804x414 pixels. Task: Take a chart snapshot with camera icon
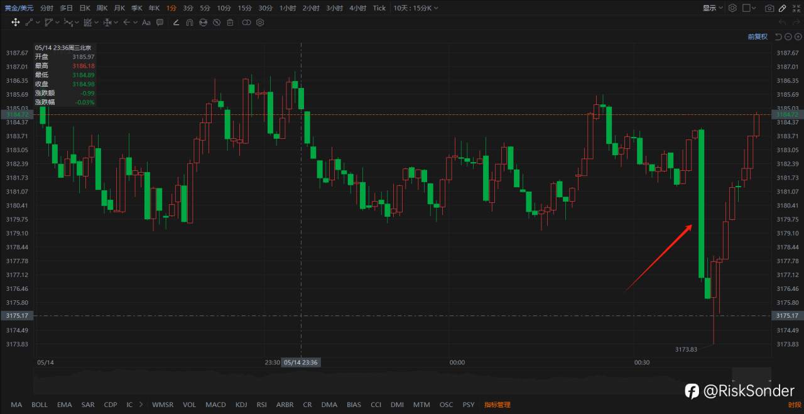click(x=769, y=8)
